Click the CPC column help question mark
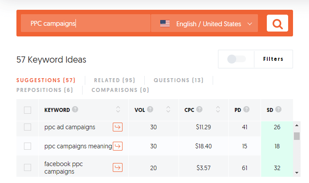The image size is (309, 183). [x=199, y=109]
